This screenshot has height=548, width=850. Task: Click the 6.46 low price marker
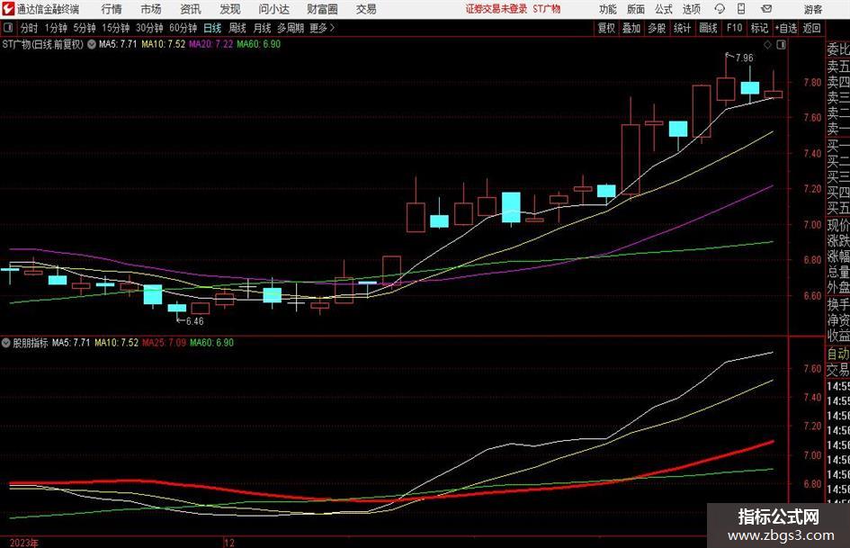tap(194, 321)
